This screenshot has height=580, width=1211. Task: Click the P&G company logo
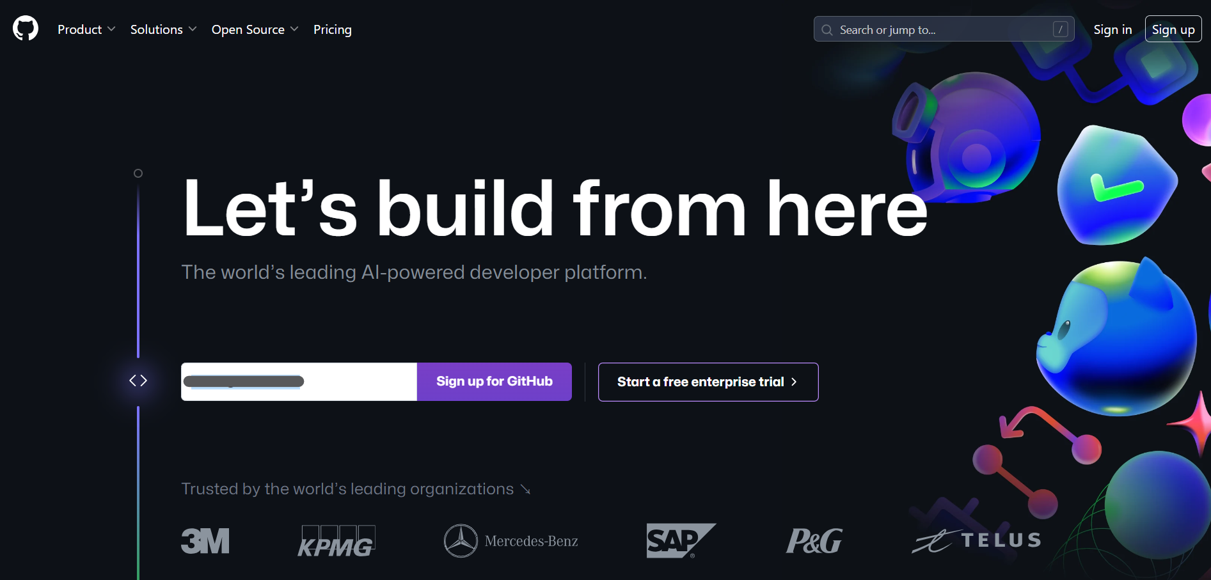point(814,541)
